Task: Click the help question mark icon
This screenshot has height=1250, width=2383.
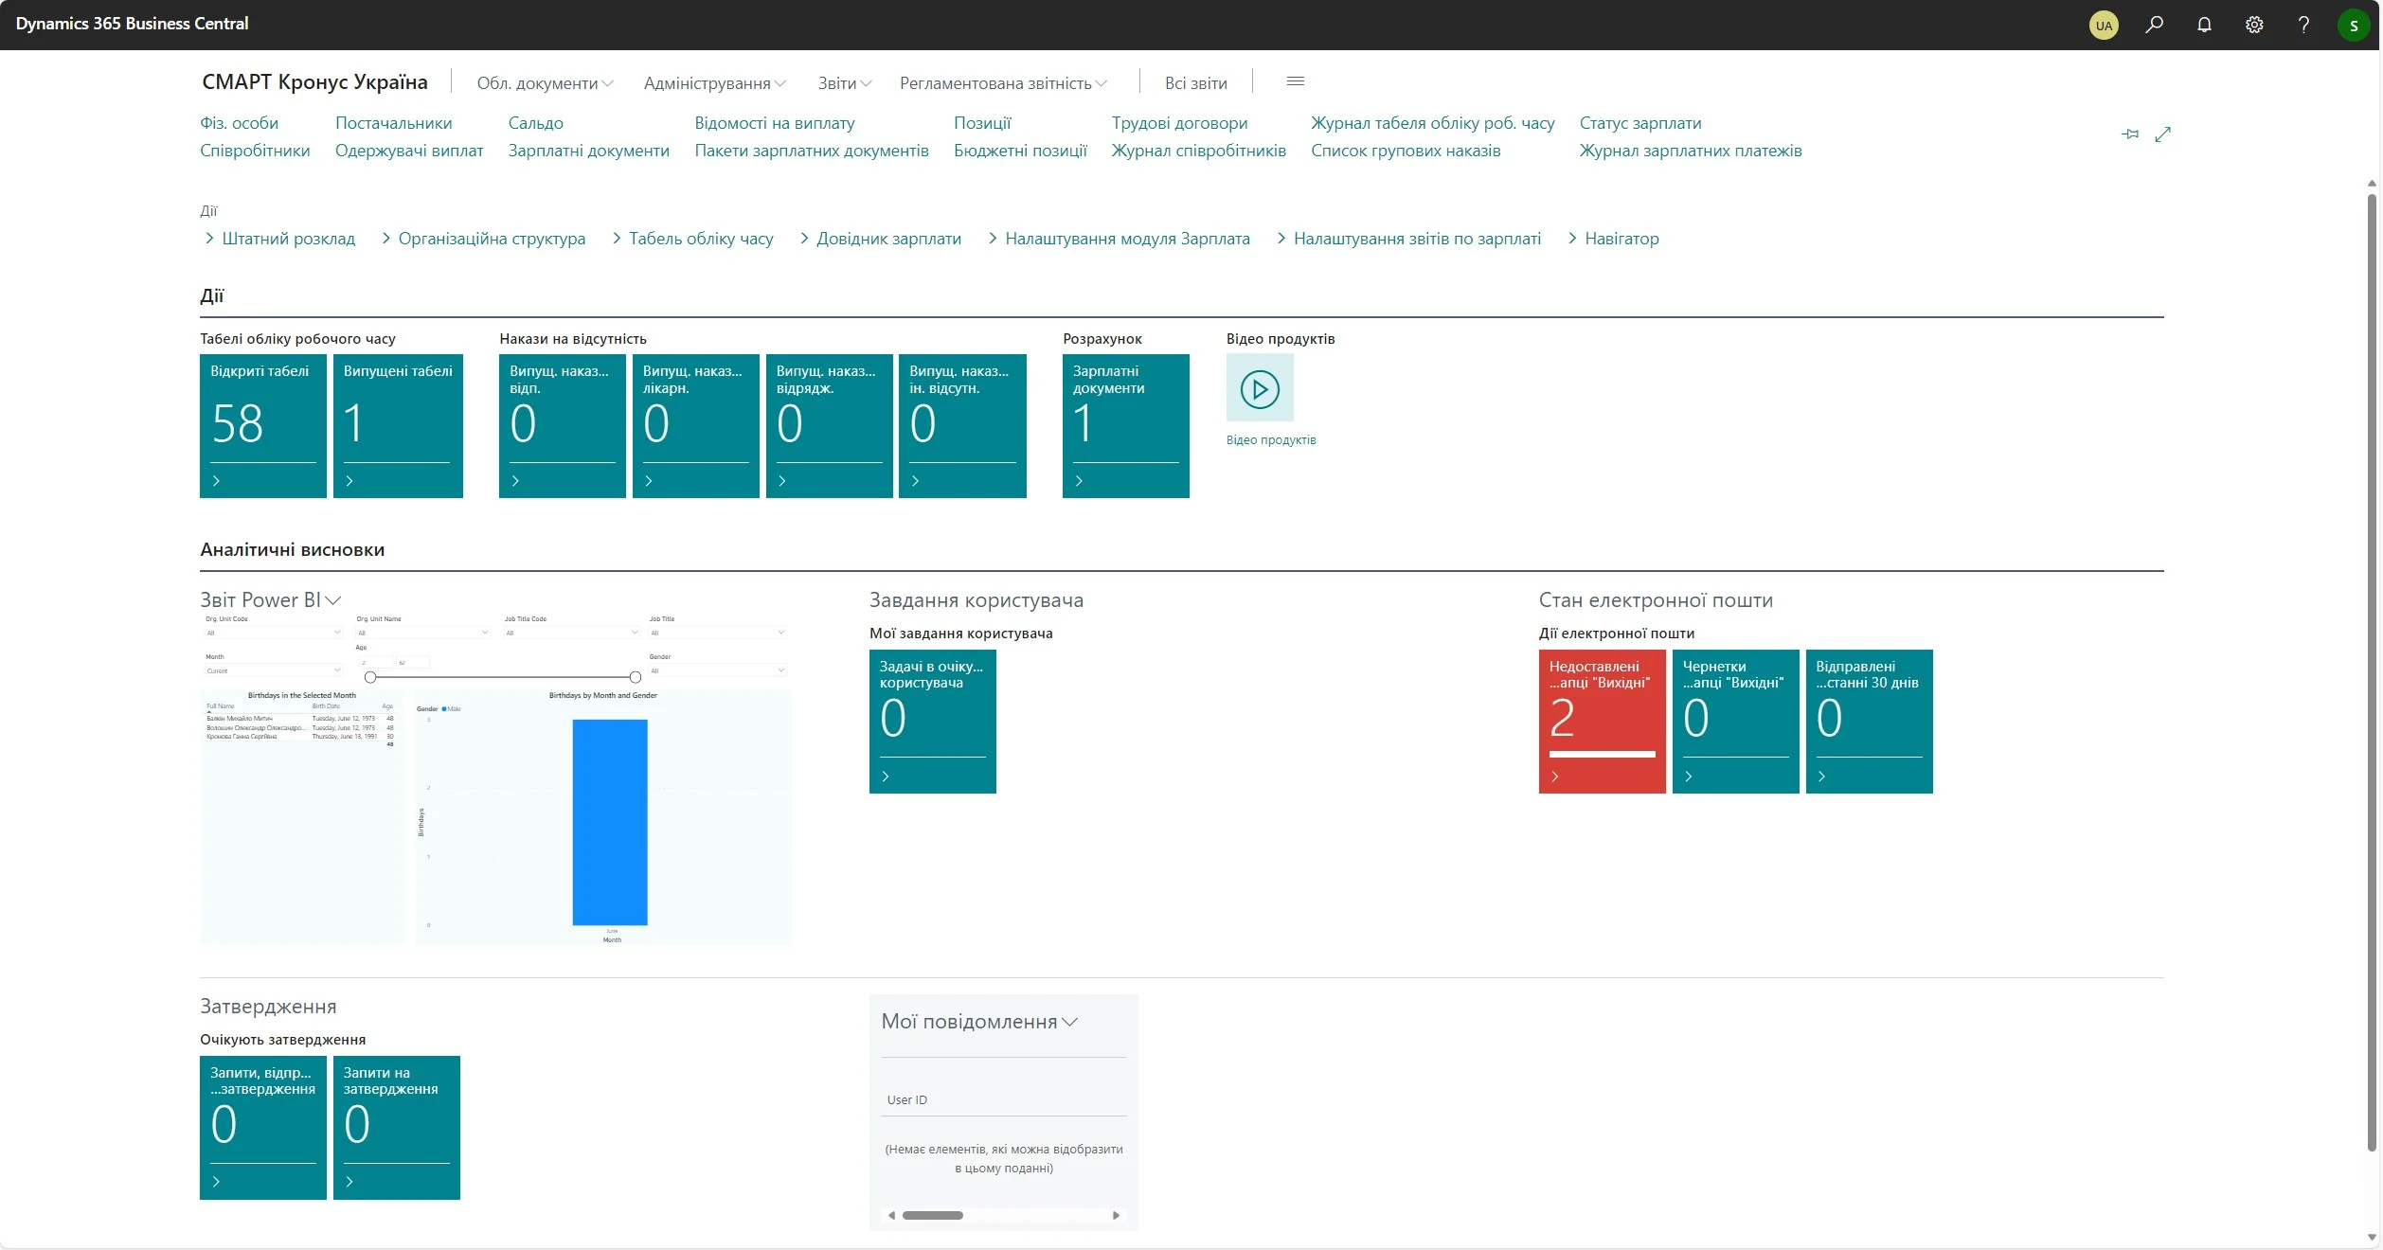Action: coord(2303,25)
